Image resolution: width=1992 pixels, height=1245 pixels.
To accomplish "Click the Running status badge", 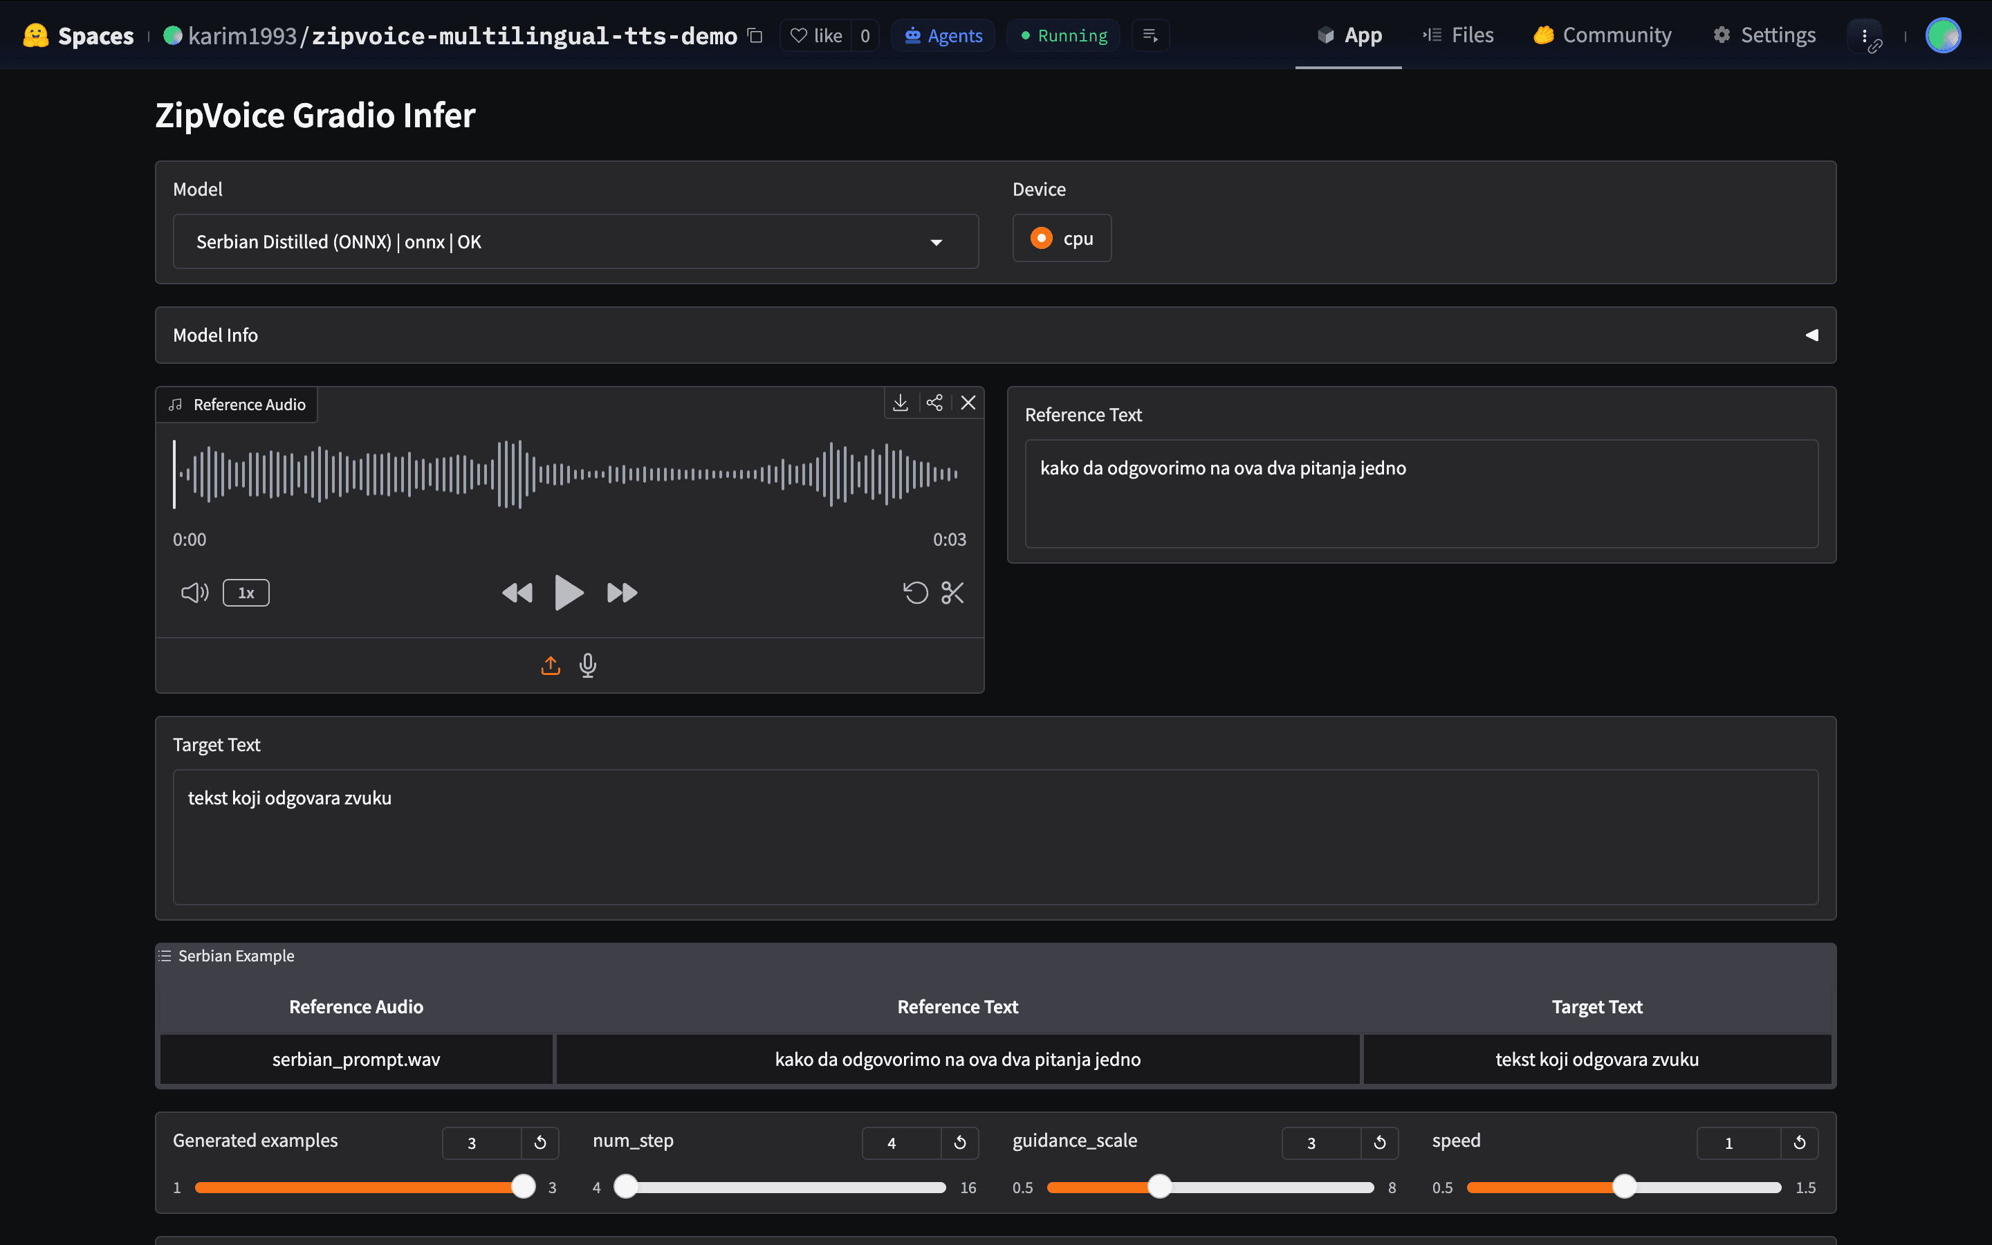I will coord(1064,35).
